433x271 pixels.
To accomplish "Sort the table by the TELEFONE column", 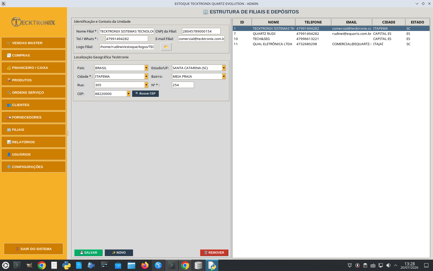I will coord(313,22).
